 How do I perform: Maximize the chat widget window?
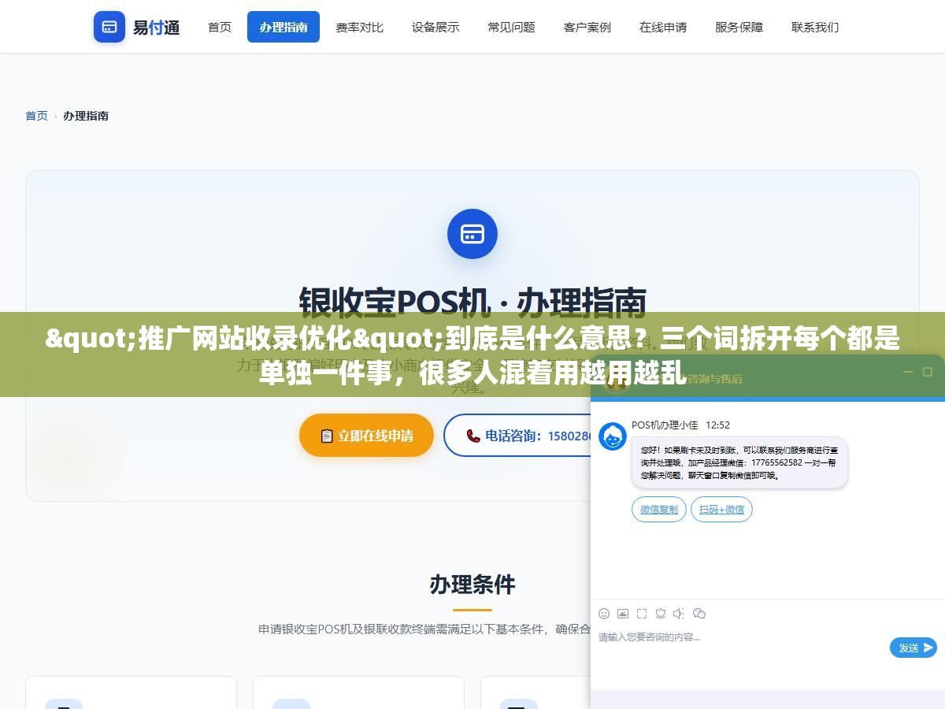pos(928,372)
